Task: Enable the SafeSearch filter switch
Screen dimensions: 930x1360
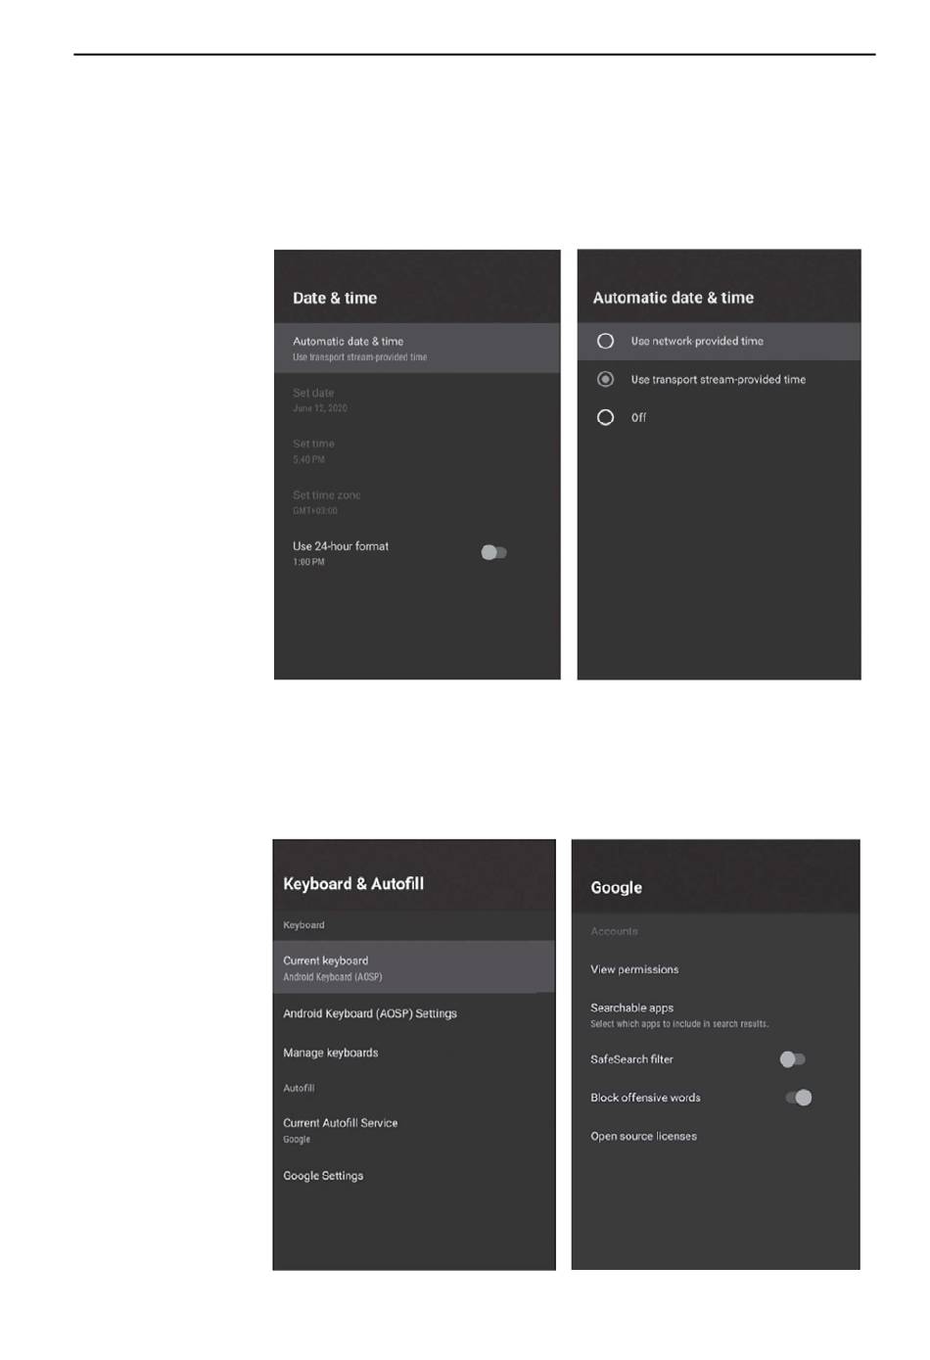Action: click(x=792, y=1058)
